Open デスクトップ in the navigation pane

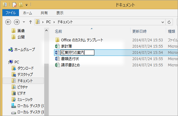click(x=25, y=75)
